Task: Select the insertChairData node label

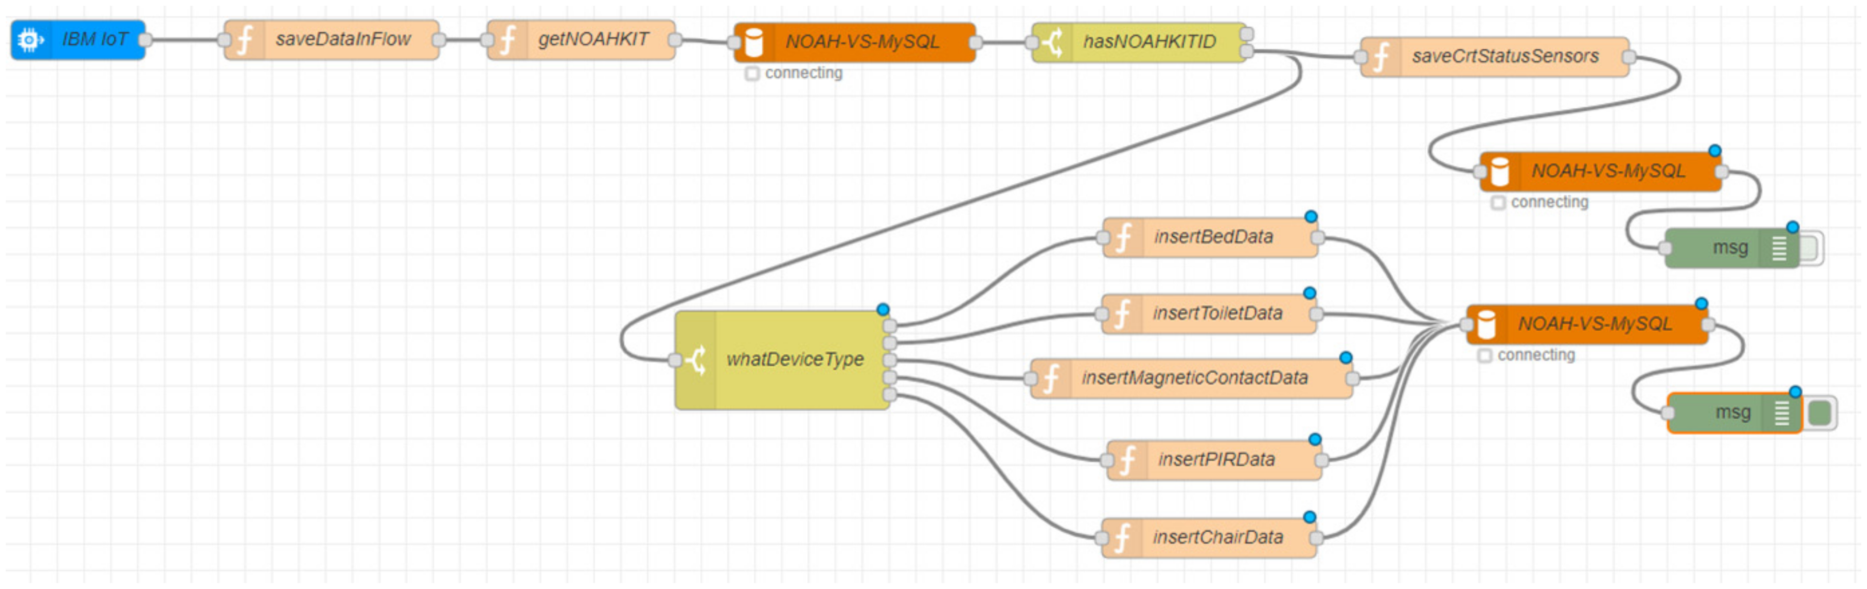Action: 1217,537
